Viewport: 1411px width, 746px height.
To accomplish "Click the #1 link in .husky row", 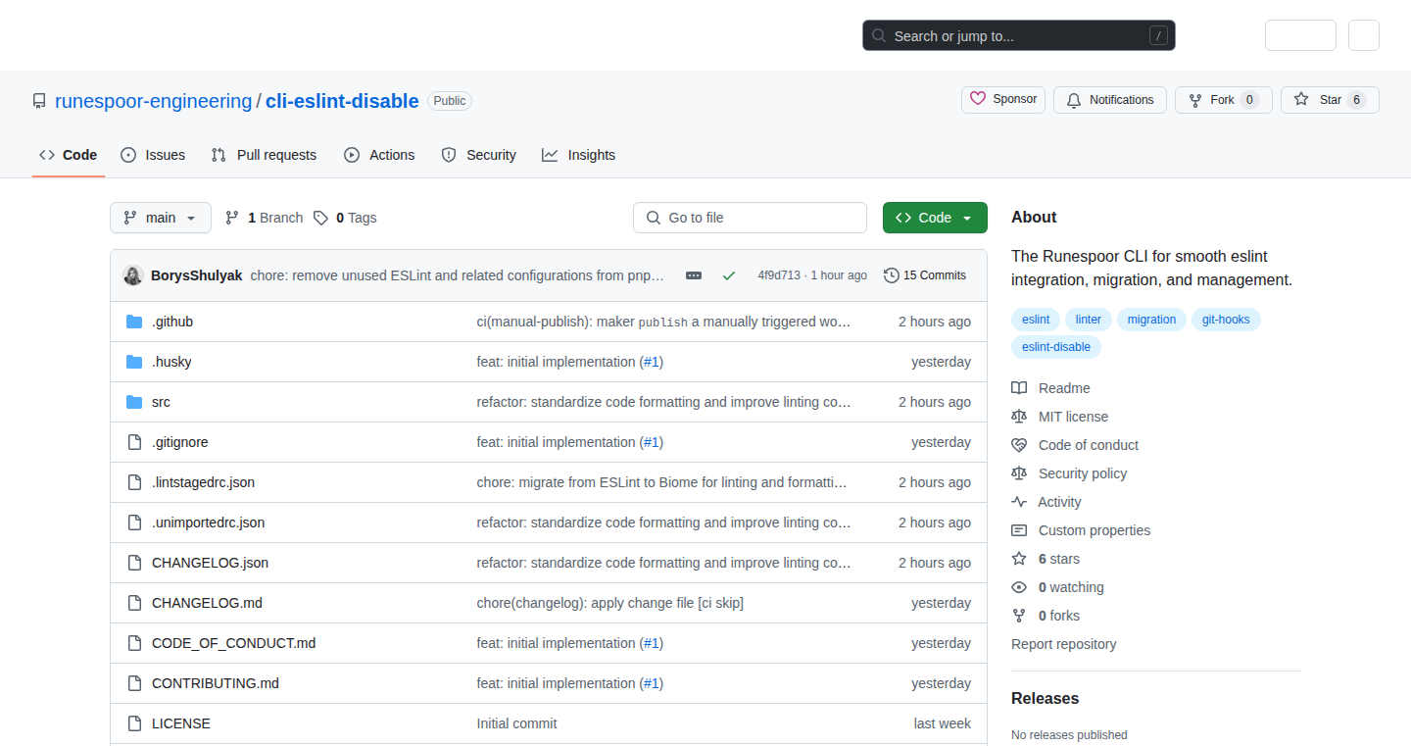I will (x=651, y=362).
